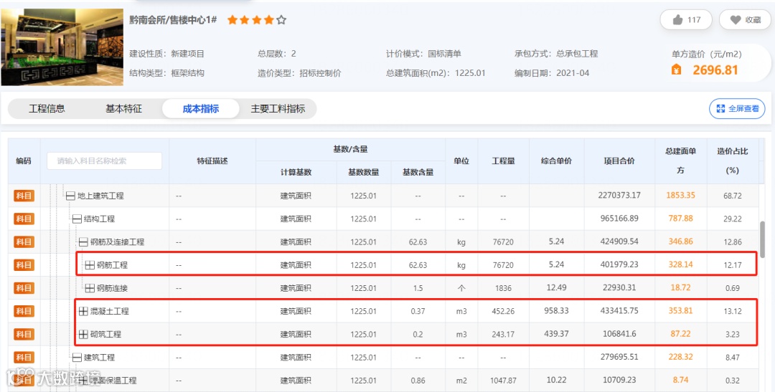The width and height of the screenshot is (775, 392).
Task: Click the 87.22 orange value
Action: click(x=680, y=334)
